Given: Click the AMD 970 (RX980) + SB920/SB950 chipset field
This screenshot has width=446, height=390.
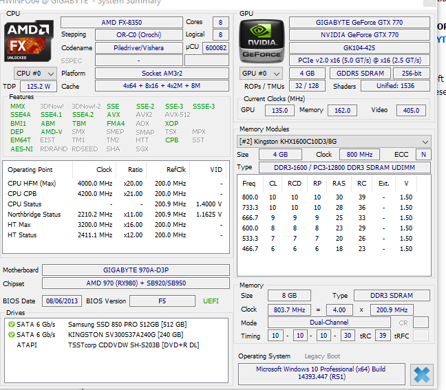Looking at the screenshot, I should point(136,283).
